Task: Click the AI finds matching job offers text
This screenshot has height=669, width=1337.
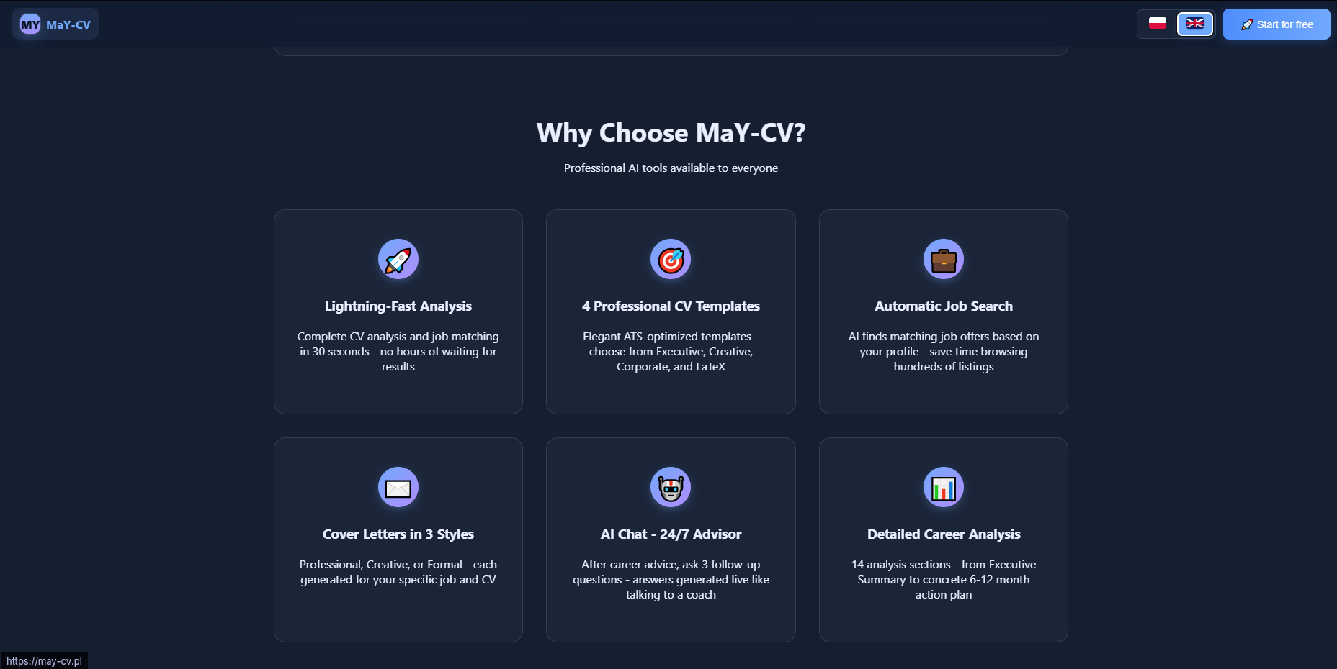Action: [x=944, y=352]
